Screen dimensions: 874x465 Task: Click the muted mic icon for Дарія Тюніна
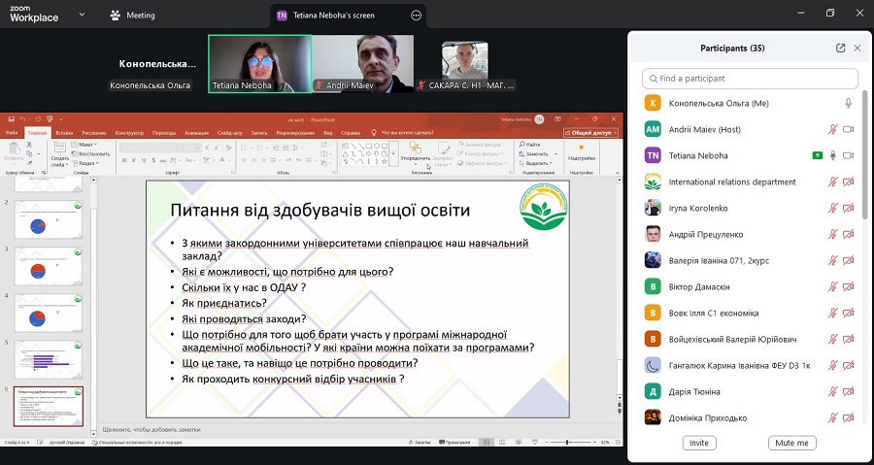coord(832,391)
